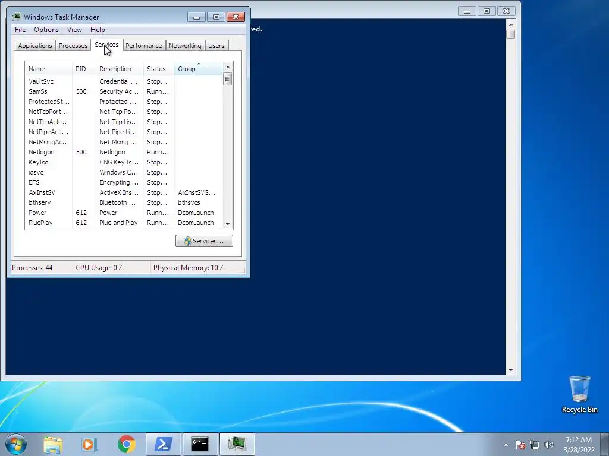609x456 pixels.
Task: Select the VaultSvc service row
Action: (124, 81)
